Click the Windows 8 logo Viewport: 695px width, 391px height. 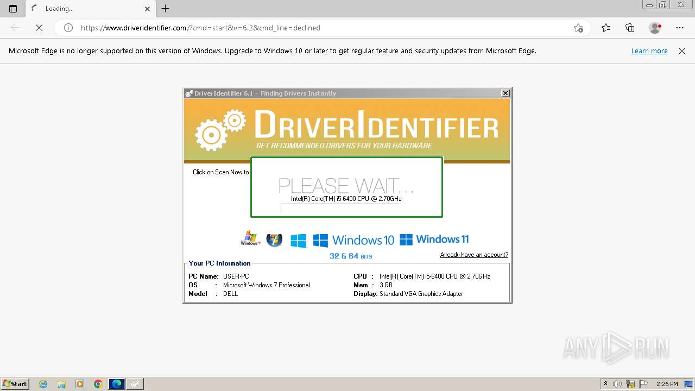[299, 241]
